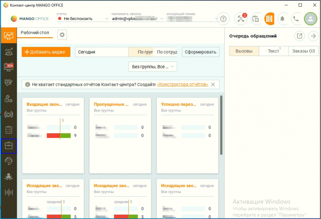
Task: Open missed calls icon with badge 2
Action: pyautogui.click(x=241, y=19)
